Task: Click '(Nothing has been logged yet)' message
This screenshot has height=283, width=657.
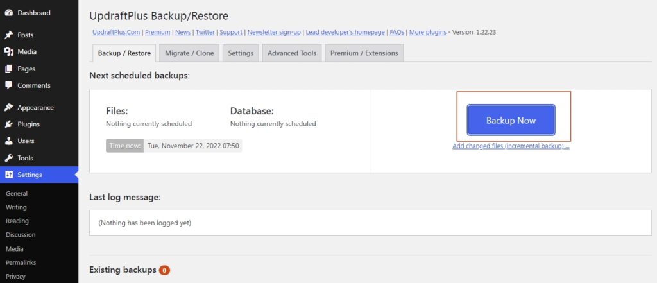Action: click(x=144, y=223)
